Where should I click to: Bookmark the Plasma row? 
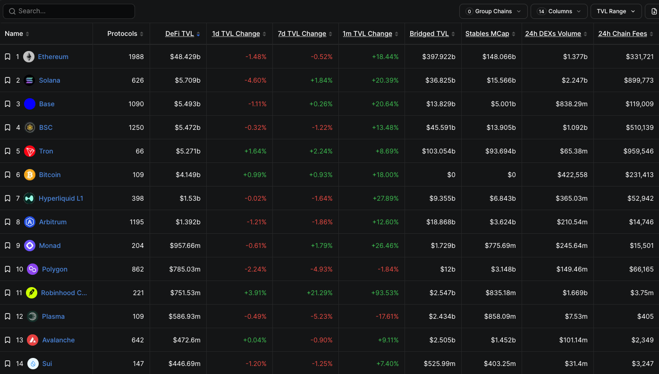[x=8, y=316]
